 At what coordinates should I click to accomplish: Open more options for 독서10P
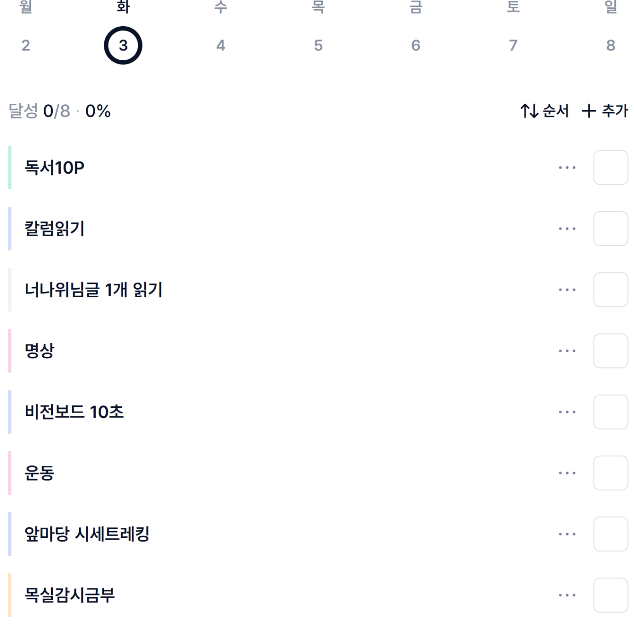click(567, 168)
